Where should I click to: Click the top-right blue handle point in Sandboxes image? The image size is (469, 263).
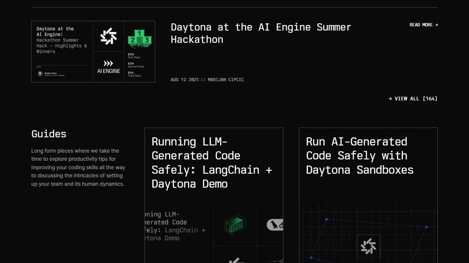pyautogui.click(x=426, y=227)
